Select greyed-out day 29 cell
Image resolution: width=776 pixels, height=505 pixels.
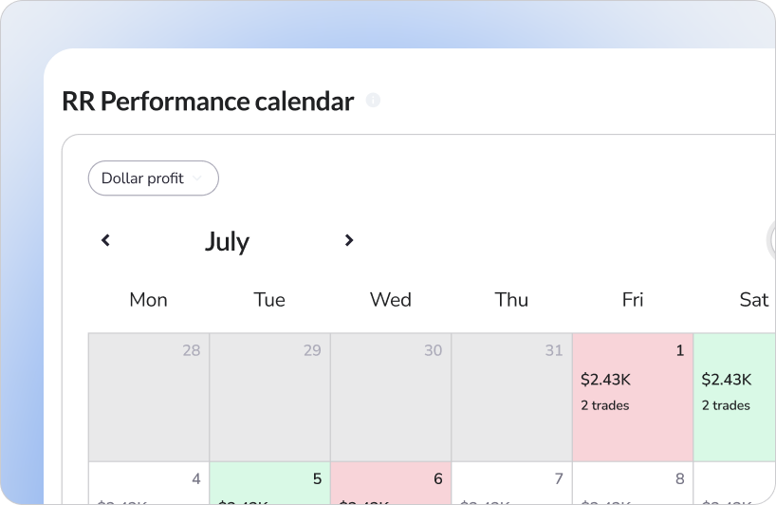click(269, 398)
